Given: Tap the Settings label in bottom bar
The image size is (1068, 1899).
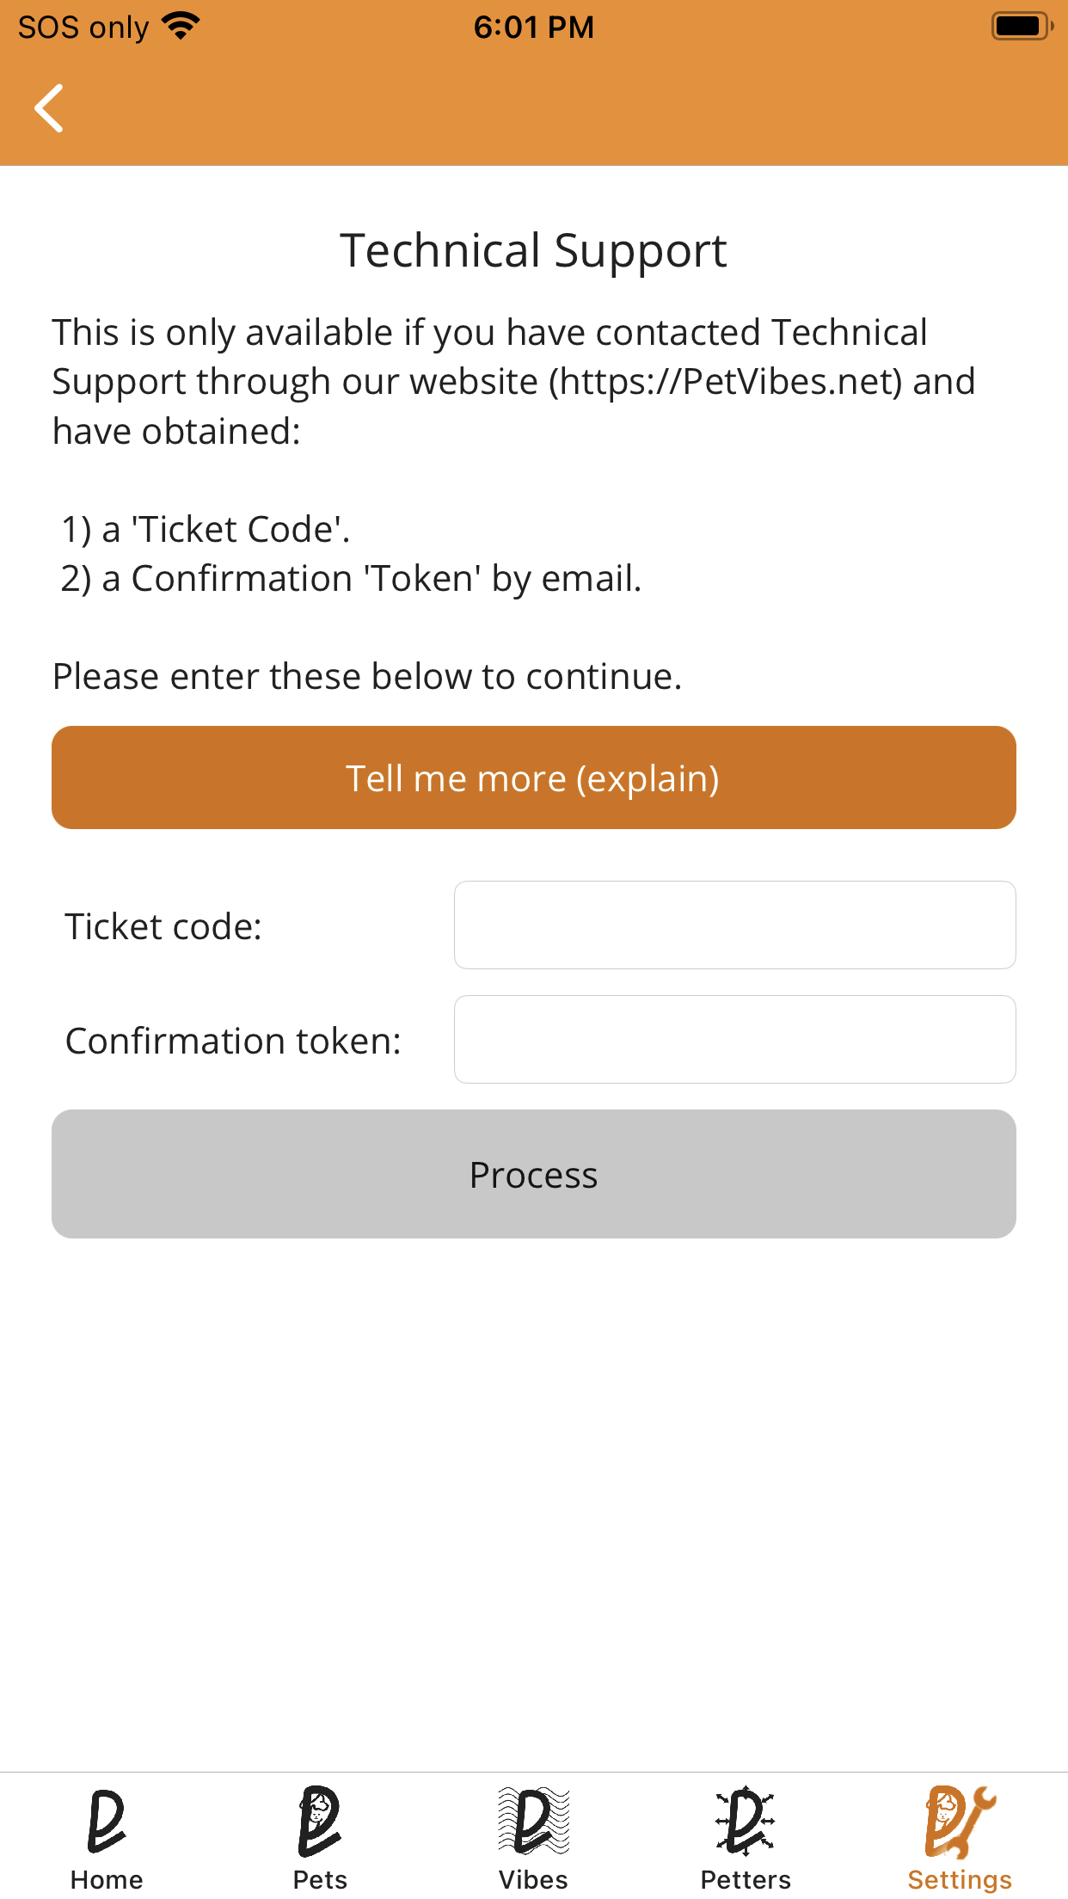Looking at the screenshot, I should coord(960,1881).
